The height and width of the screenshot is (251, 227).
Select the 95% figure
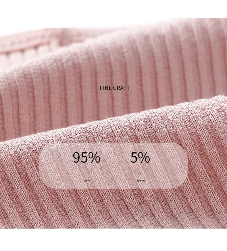(x=86, y=158)
